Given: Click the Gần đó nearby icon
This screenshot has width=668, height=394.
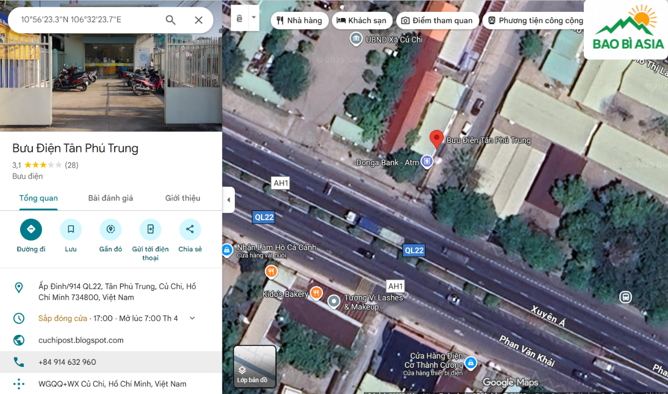Looking at the screenshot, I should click(x=110, y=229).
